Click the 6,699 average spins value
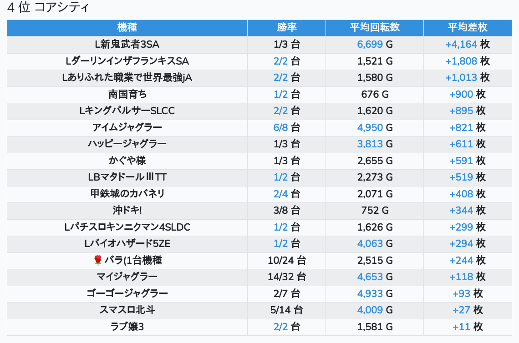The width and height of the screenshot is (519, 343). [370, 44]
